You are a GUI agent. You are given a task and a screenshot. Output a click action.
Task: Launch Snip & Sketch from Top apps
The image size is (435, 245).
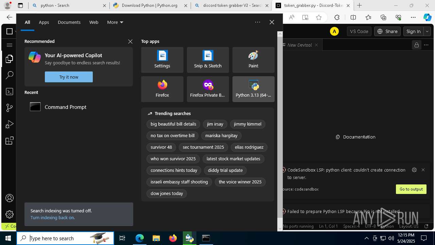click(x=208, y=60)
